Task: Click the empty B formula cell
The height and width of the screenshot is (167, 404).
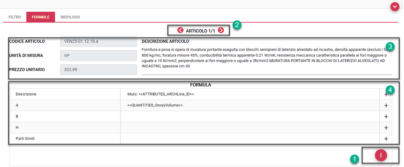Action: tap(249, 117)
